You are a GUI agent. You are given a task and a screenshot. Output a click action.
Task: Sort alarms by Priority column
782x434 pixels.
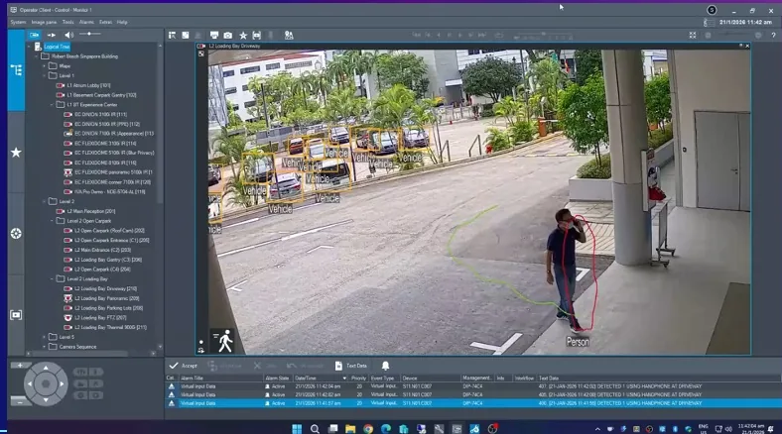358,379
